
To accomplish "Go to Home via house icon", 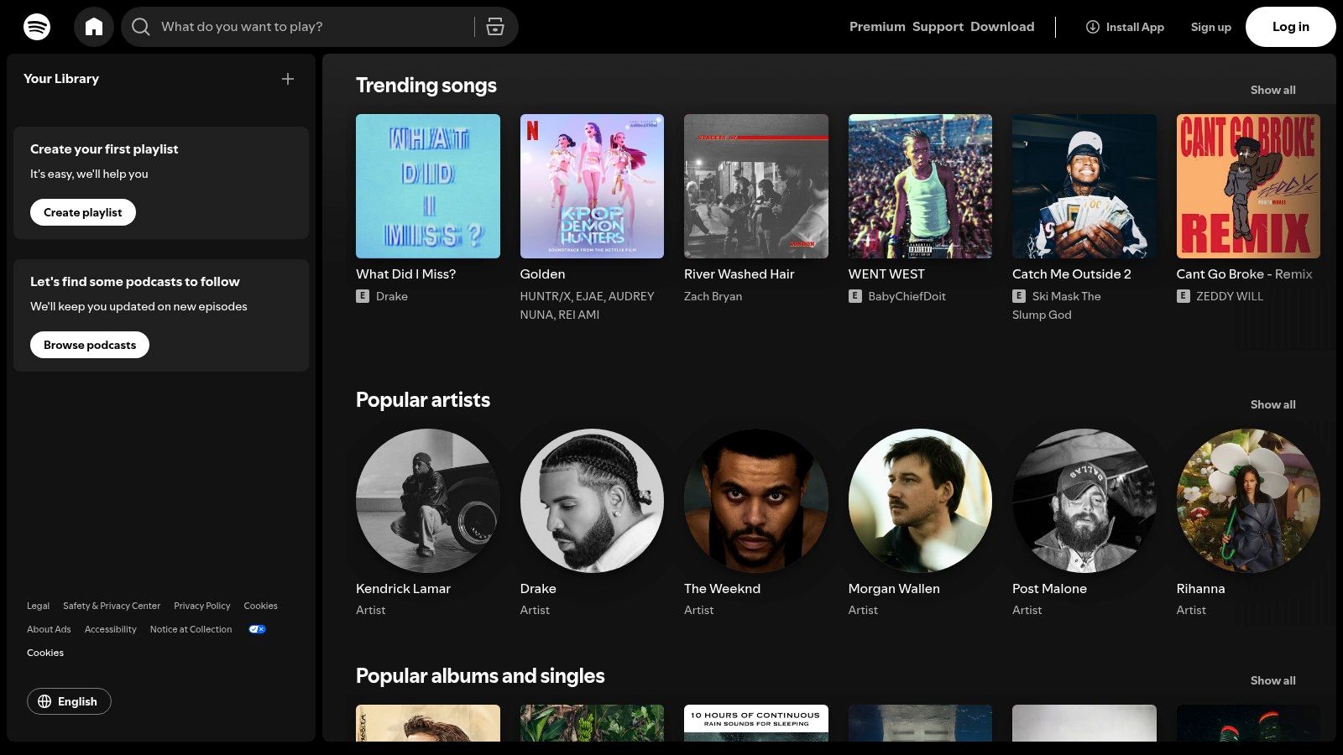I will (94, 27).
